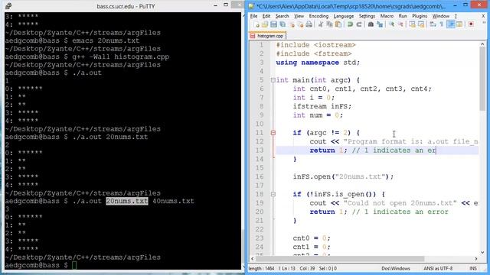Open the Settings menu

pos(367,16)
